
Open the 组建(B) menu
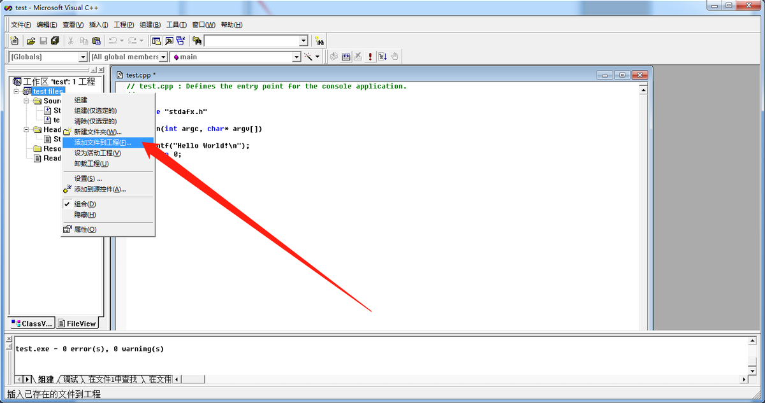pyautogui.click(x=150, y=25)
